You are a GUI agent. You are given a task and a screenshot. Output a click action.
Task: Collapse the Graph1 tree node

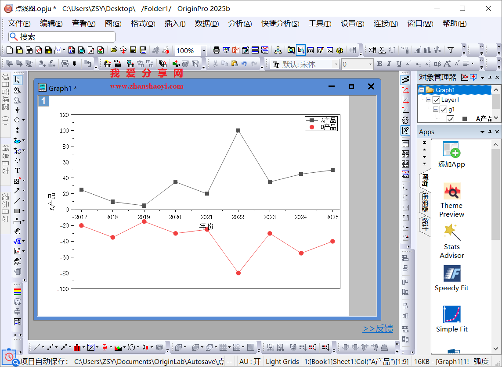422,90
